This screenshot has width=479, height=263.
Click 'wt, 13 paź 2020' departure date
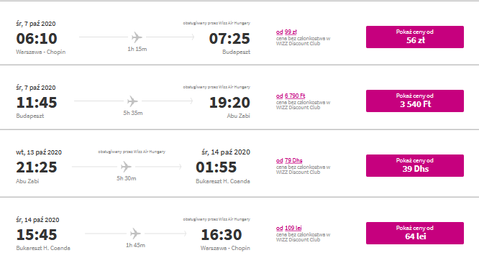[39, 152]
